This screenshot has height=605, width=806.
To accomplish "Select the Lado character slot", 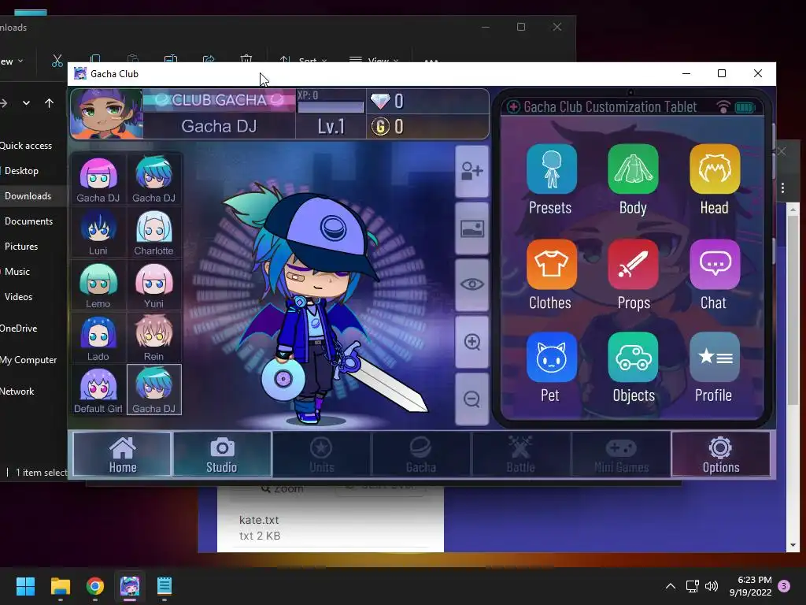I will point(98,337).
